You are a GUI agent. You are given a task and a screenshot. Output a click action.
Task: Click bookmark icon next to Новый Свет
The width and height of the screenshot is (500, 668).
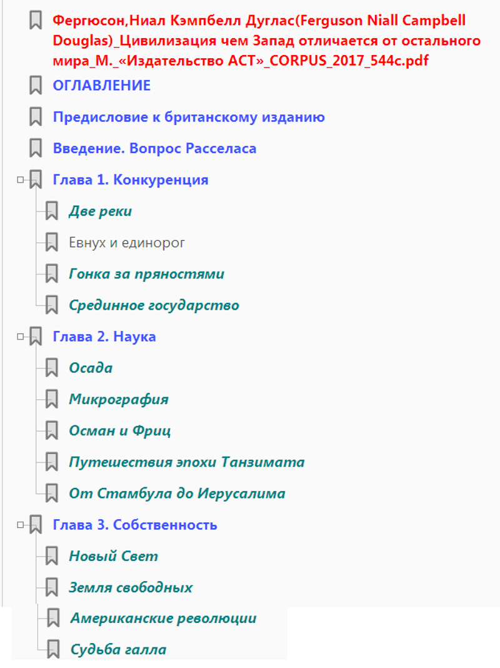52,556
